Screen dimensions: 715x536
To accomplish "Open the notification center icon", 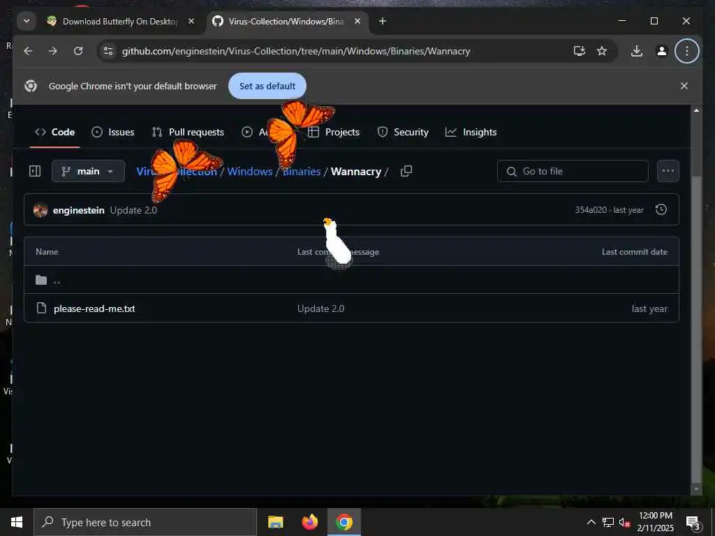I will tap(692, 522).
